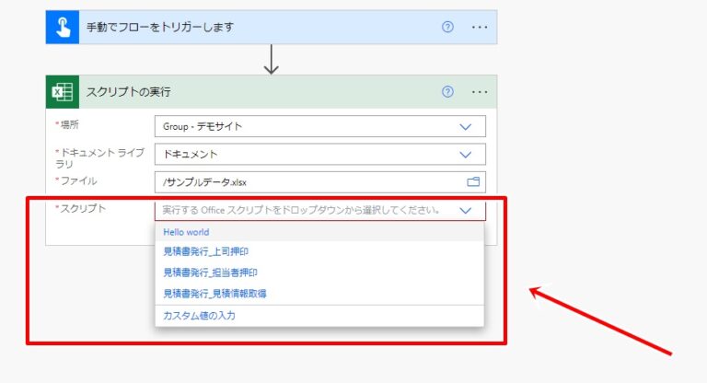Choose 見積書発行_上司押印 script
This screenshot has width=707, height=383.
point(319,251)
